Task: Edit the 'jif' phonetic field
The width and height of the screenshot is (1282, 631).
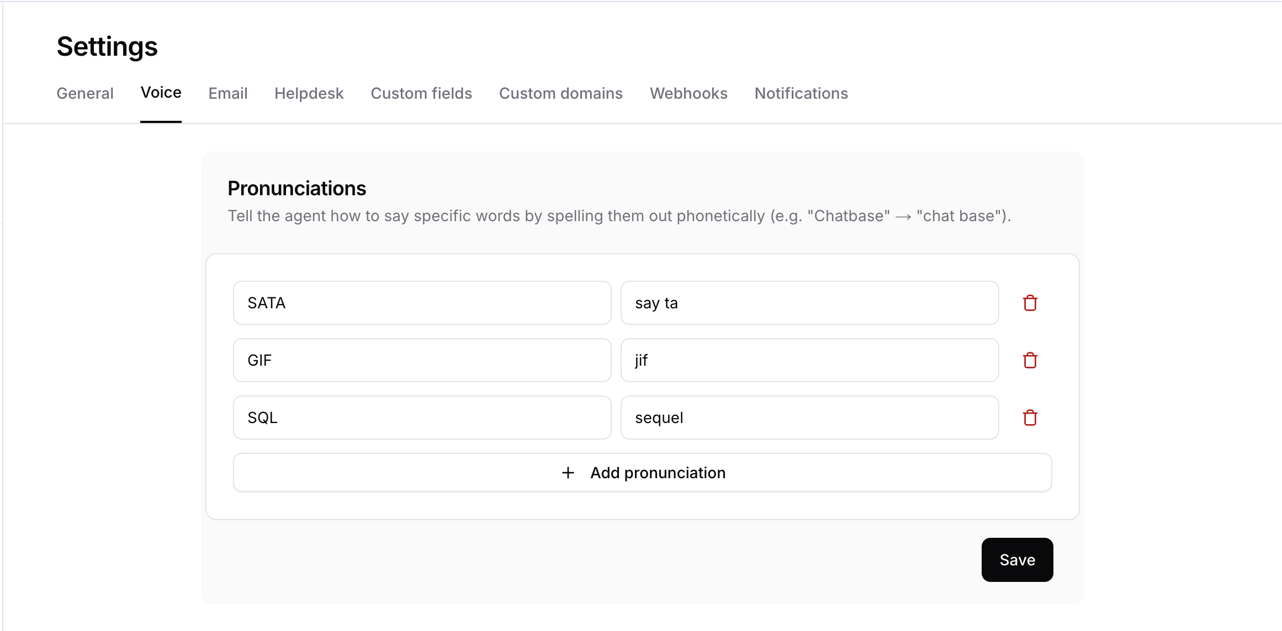Action: click(810, 360)
